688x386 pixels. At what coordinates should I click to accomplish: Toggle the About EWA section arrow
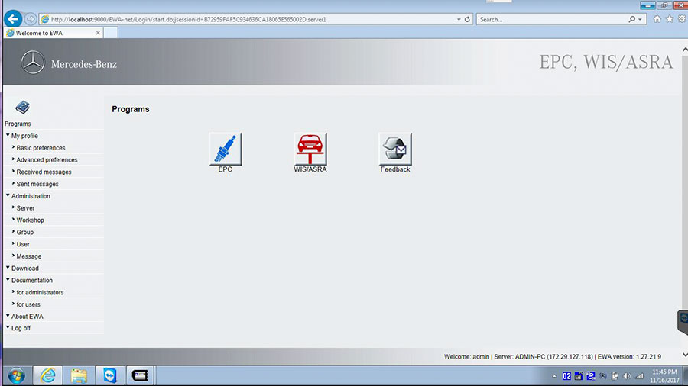8,316
